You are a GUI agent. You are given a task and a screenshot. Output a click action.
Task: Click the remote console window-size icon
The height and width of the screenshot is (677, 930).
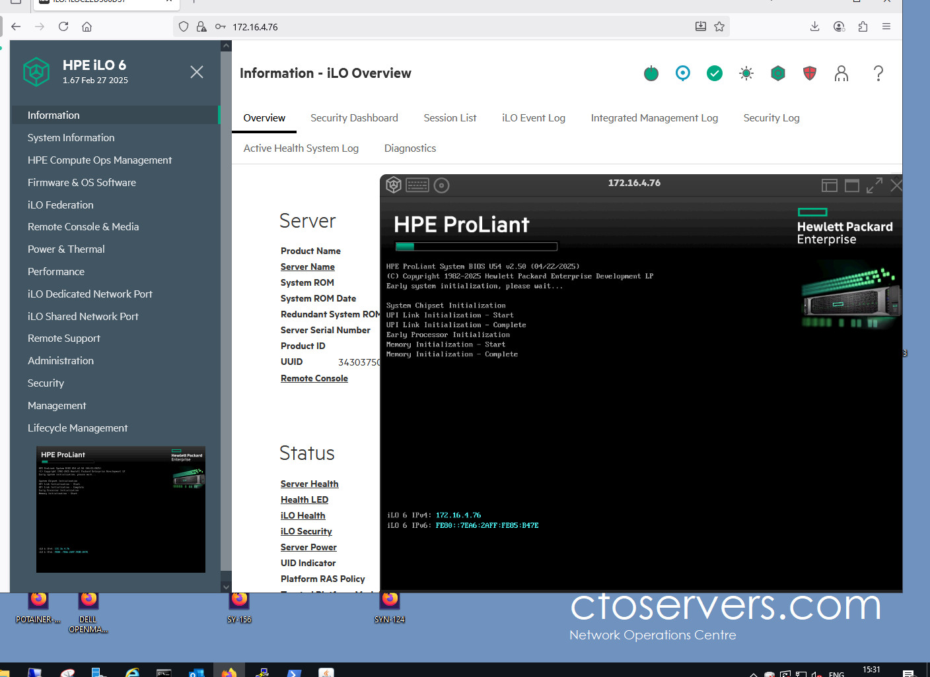point(852,185)
